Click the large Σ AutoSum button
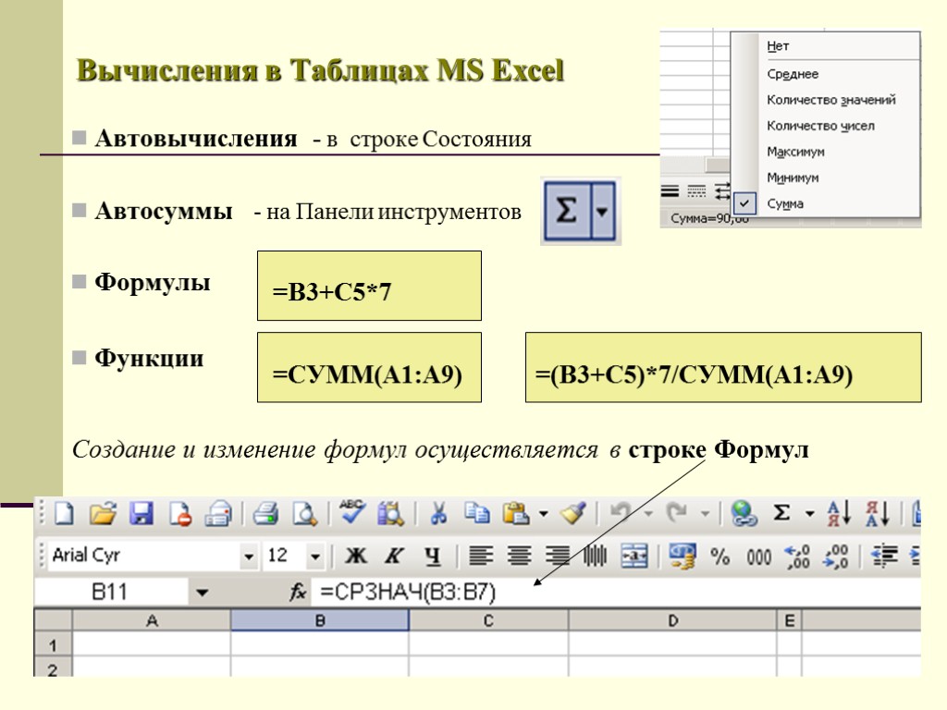Viewport: 947px width, 710px height. 567,211
